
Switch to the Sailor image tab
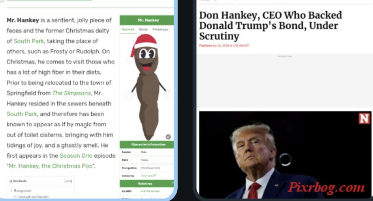coord(143,30)
